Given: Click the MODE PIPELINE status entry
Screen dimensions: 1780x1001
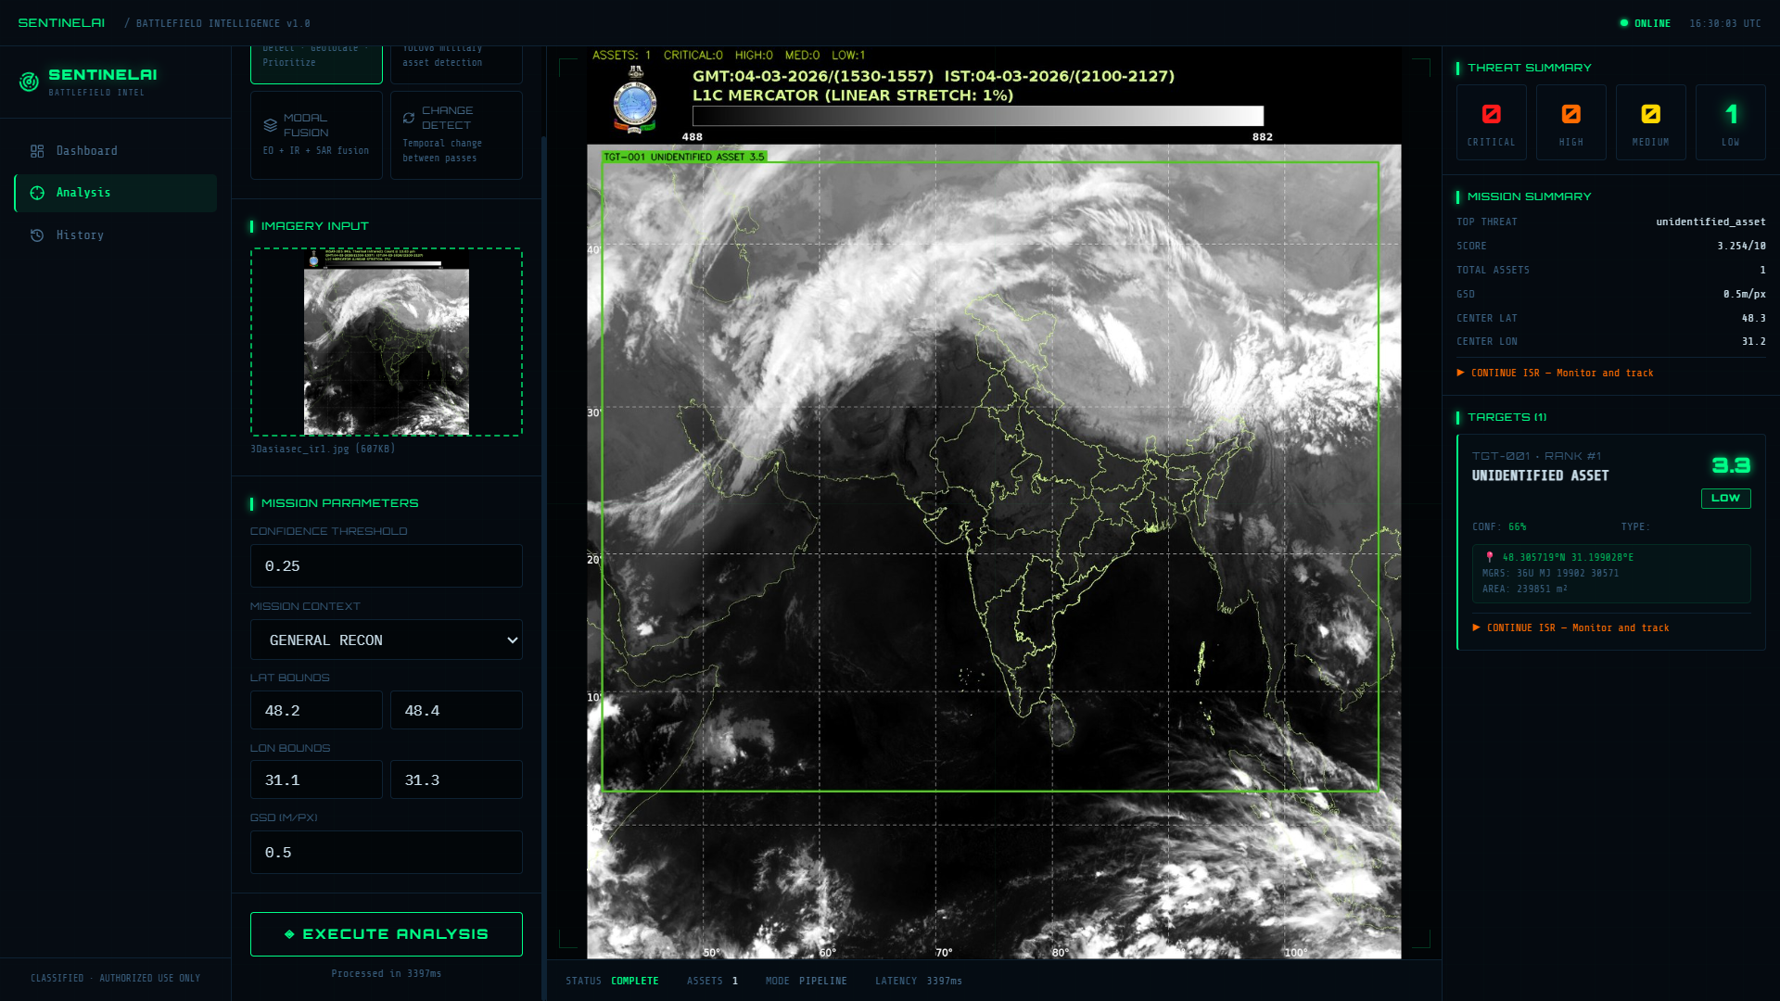Looking at the screenshot, I should [x=807, y=981].
